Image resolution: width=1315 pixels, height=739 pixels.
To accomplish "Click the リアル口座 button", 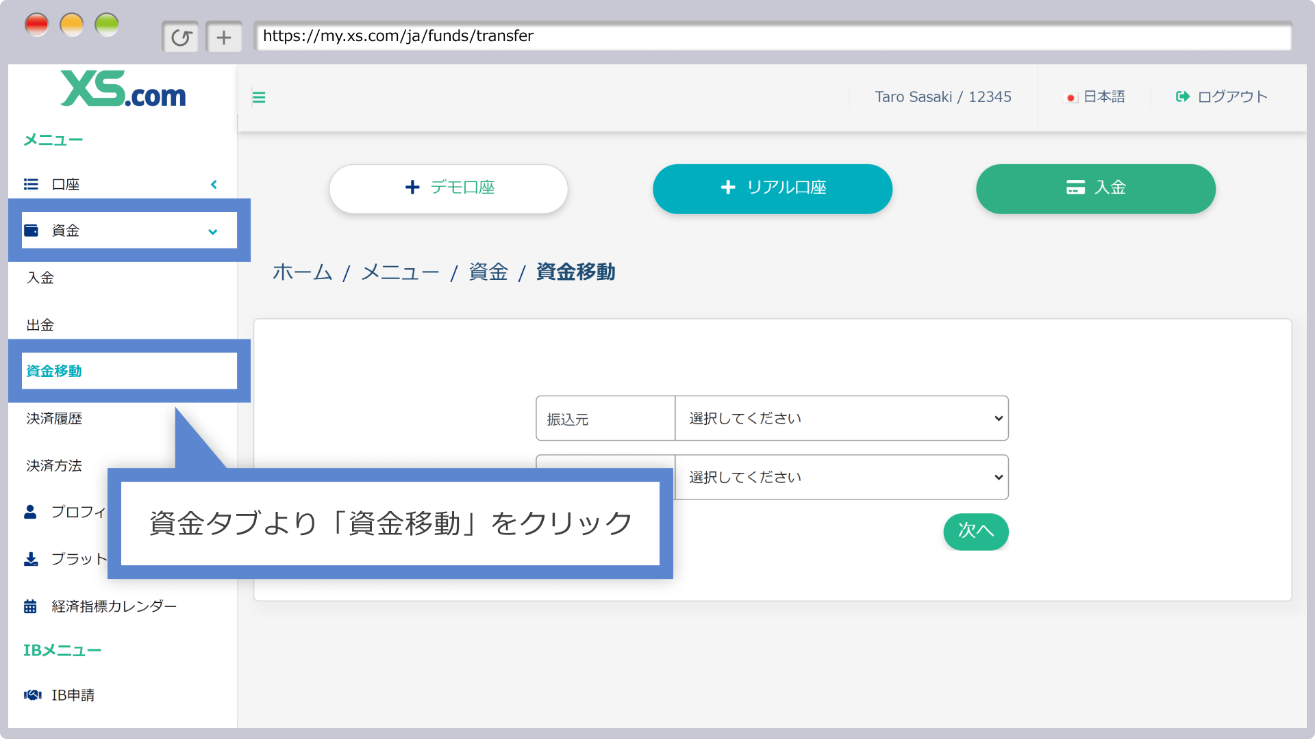I will (x=773, y=188).
